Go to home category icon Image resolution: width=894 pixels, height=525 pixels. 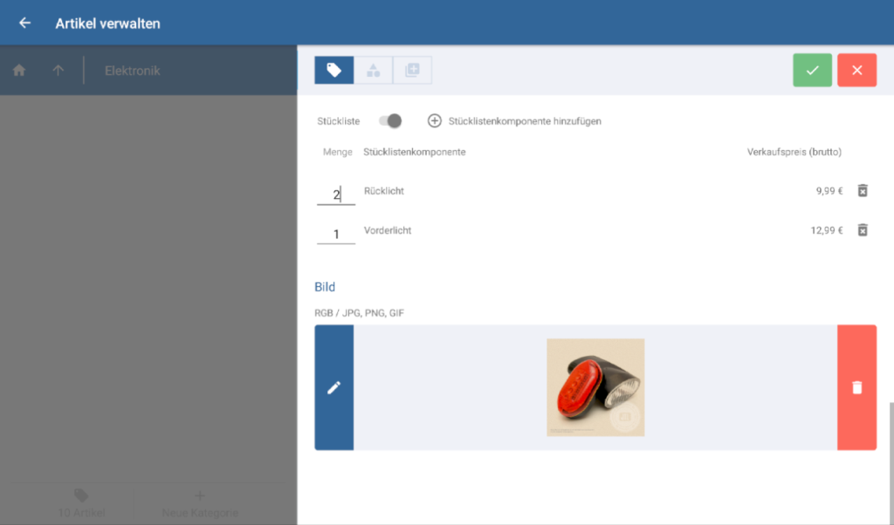[19, 71]
